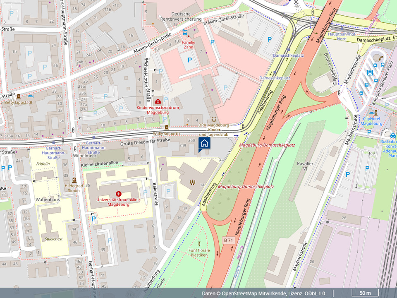This screenshot has width=397, height=298.
Task: Select the Wally Sieburth memorial icon
Action: (x=167, y=128)
